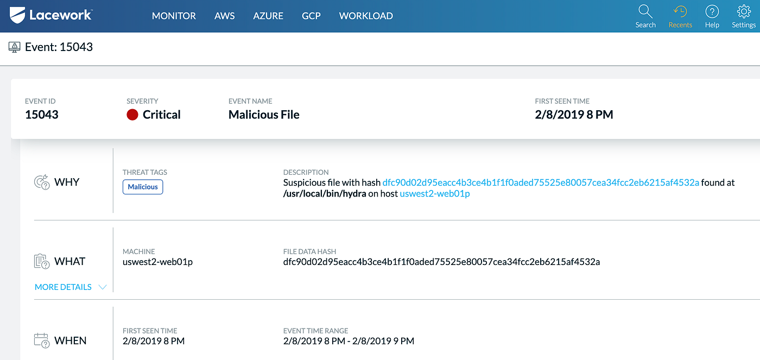Open the WORKLOAD menu
The height and width of the screenshot is (360, 760).
pos(366,16)
